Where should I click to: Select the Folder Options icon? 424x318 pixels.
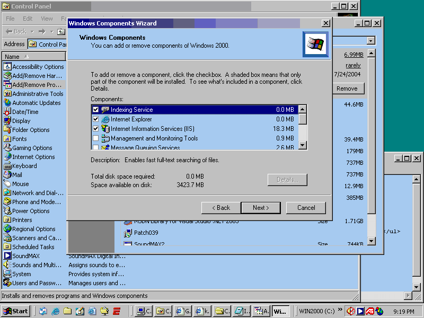[7, 129]
